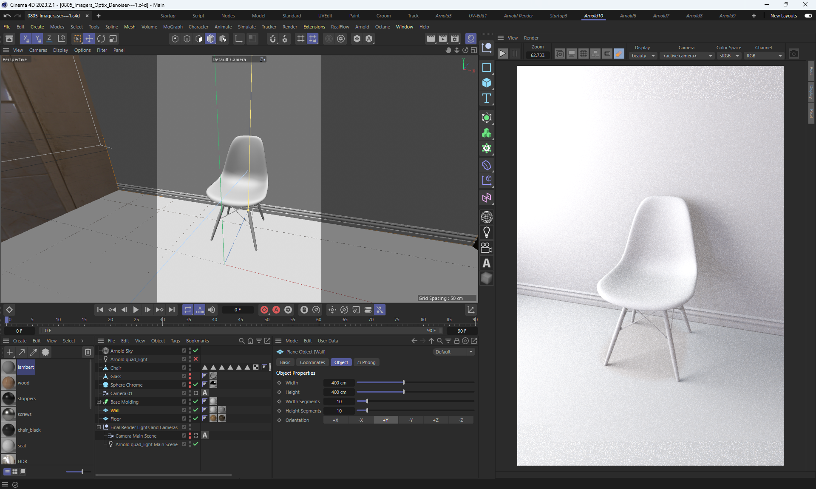Open the Display beauty dropdown
Screen dimensions: 816x489
pyautogui.click(x=643, y=56)
